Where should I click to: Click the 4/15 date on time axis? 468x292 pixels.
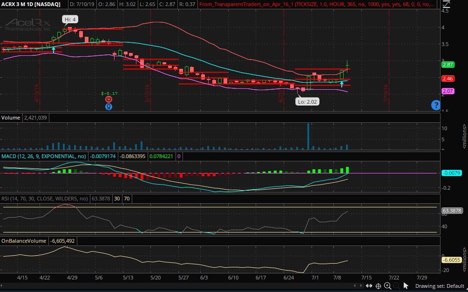pyautogui.click(x=22, y=278)
